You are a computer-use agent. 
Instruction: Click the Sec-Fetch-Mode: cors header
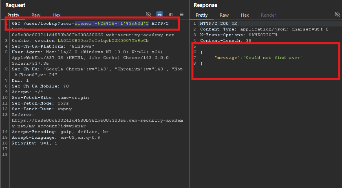(40, 103)
